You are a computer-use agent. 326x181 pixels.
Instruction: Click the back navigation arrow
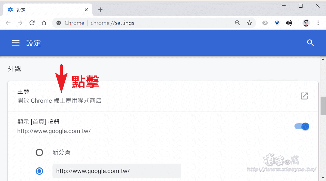[8, 23]
